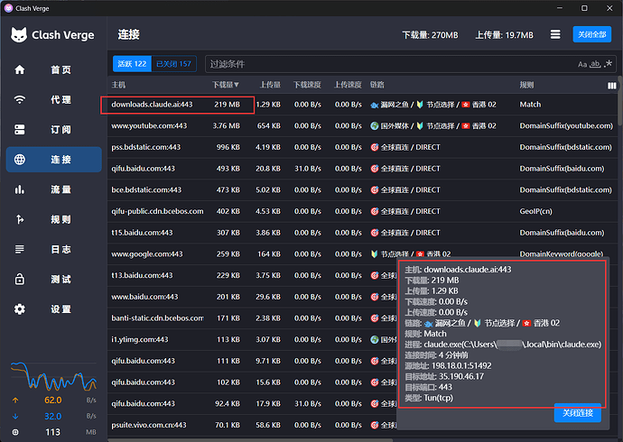Click the home house icon in sidebar
This screenshot has width=623, height=442.
point(20,69)
